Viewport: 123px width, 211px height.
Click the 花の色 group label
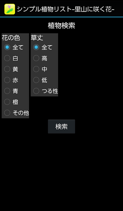click(x=11, y=38)
